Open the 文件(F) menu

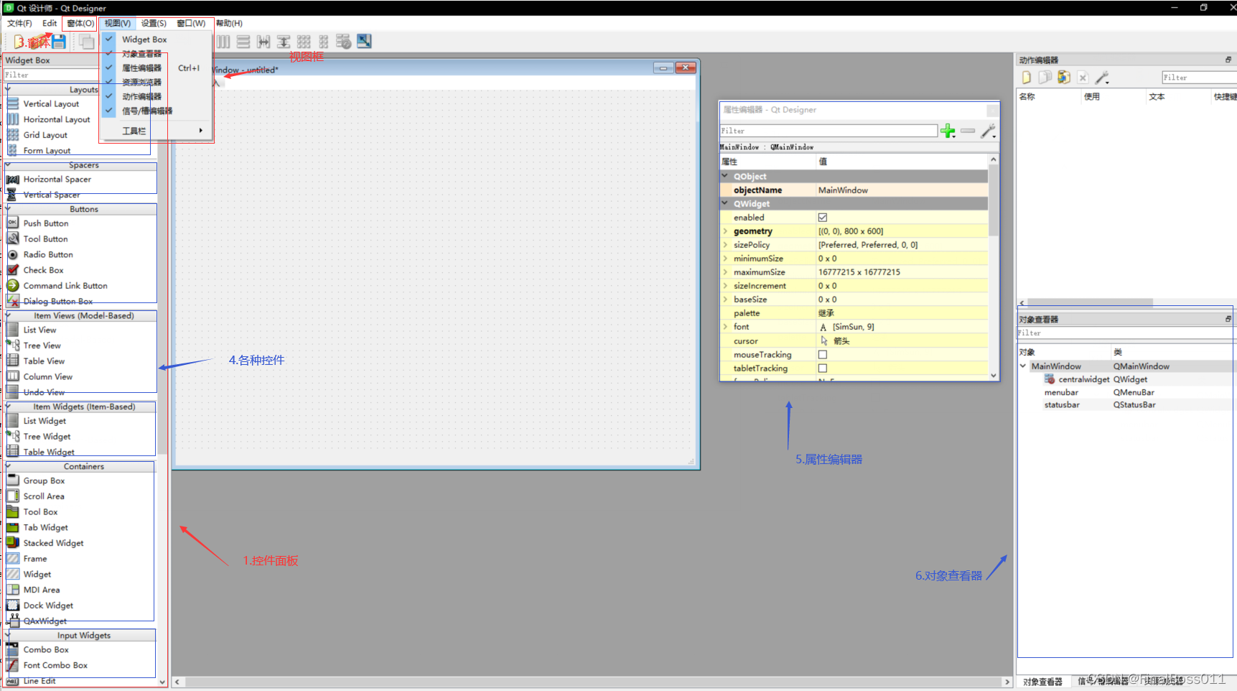point(19,24)
